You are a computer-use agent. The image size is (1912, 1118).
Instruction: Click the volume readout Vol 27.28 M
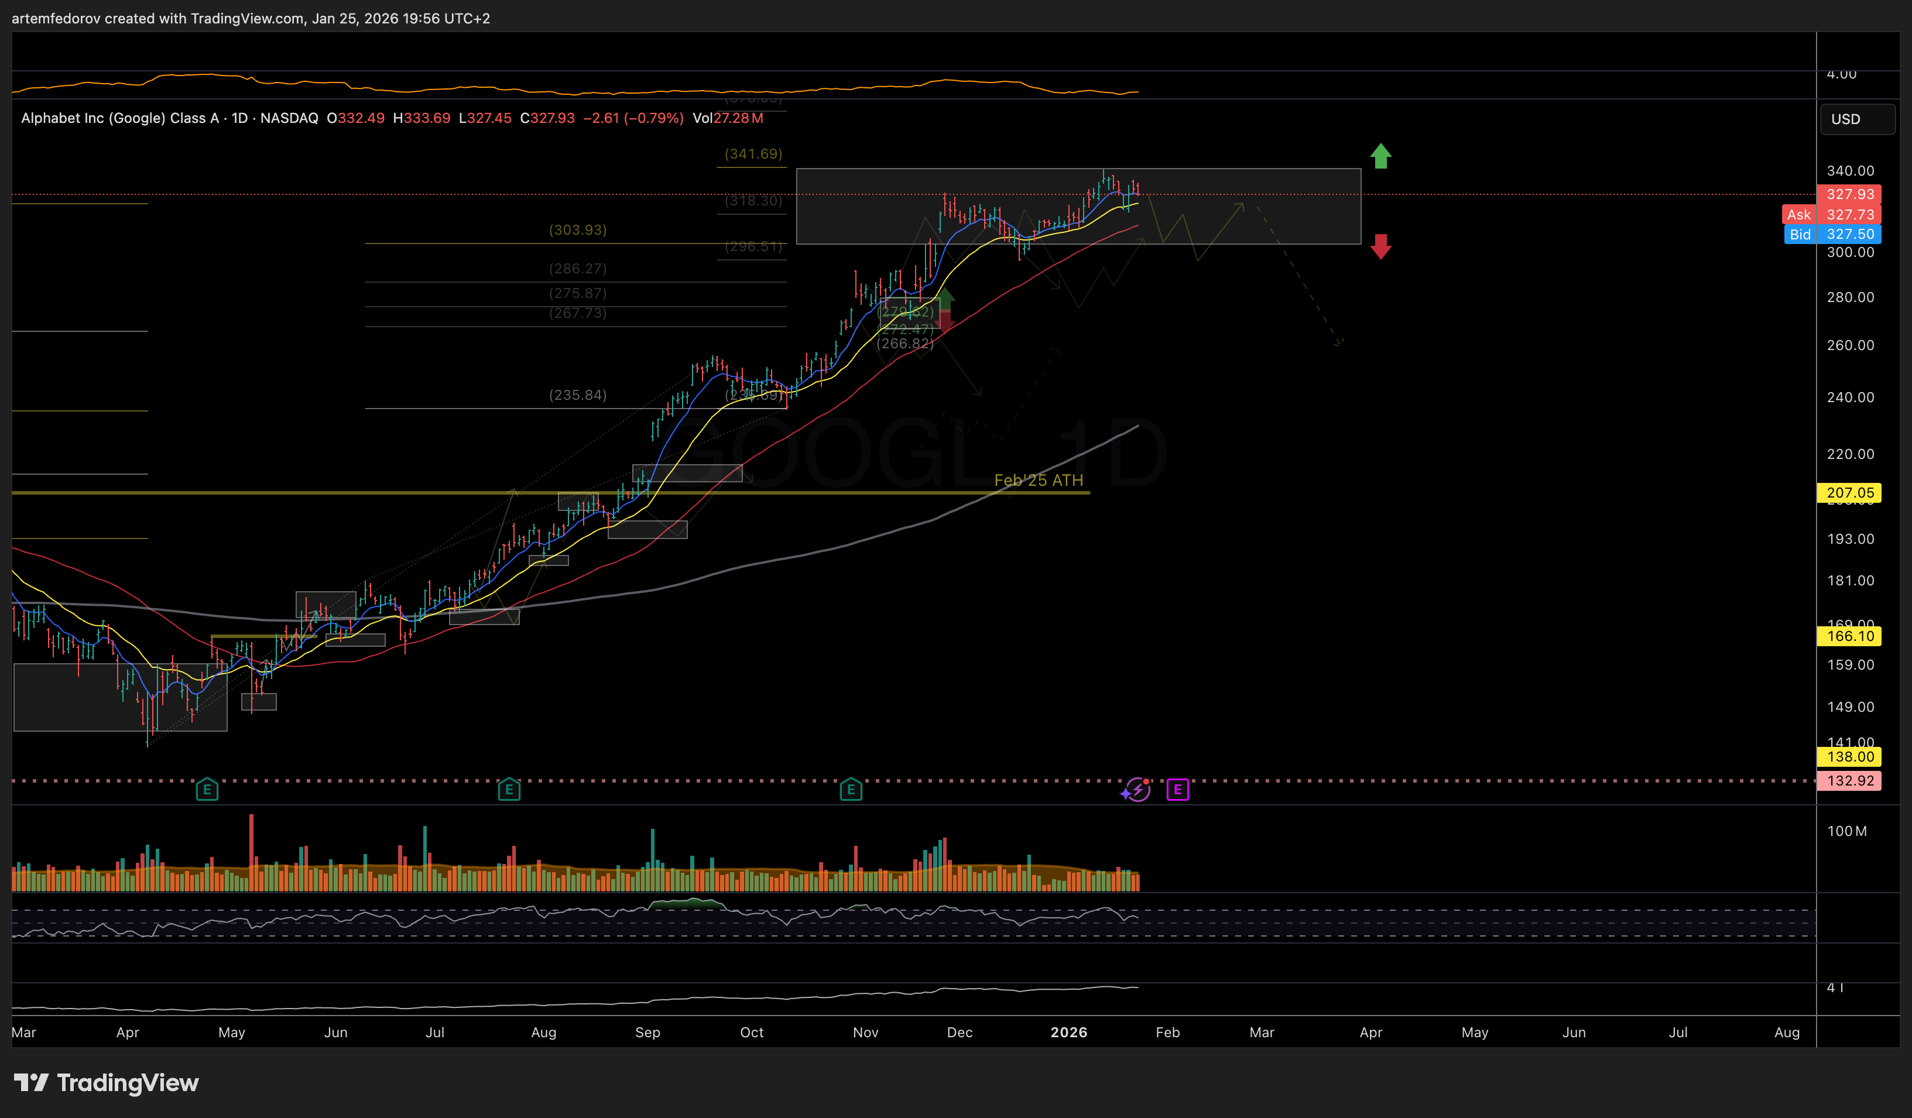coord(728,118)
